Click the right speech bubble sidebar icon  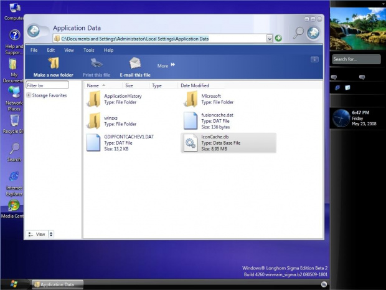(x=362, y=77)
